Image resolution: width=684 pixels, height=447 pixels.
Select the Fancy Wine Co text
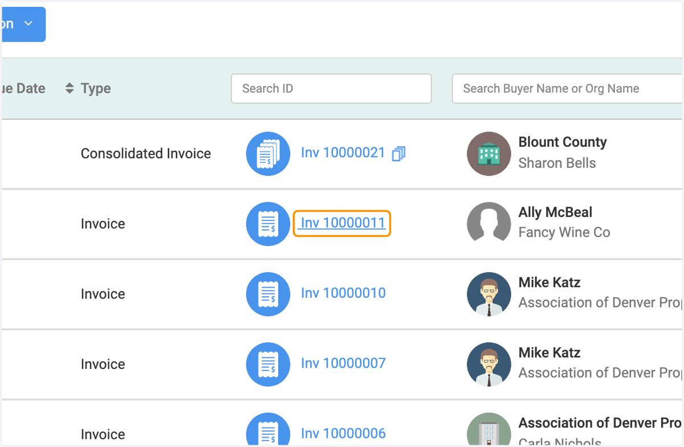pos(564,232)
